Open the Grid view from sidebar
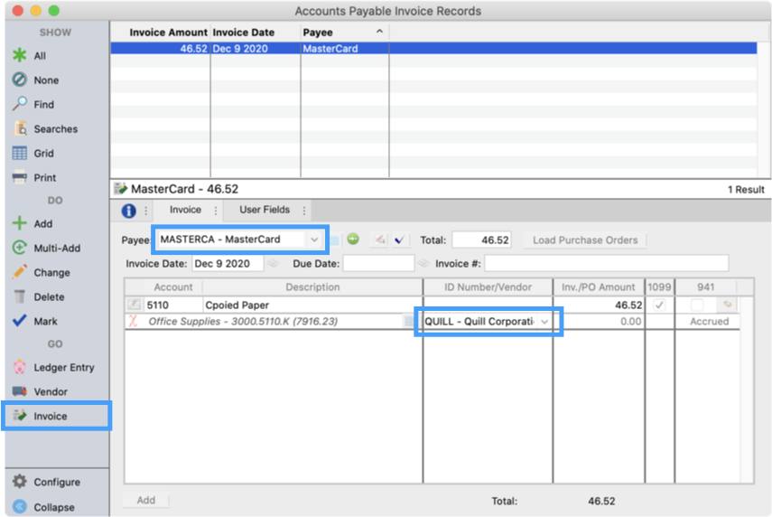The image size is (772, 517). coord(19,154)
